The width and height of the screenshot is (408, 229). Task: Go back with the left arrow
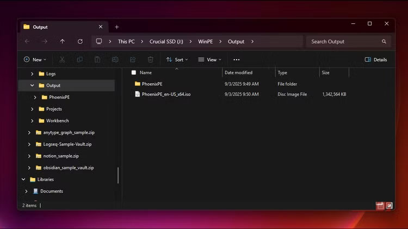point(27,42)
